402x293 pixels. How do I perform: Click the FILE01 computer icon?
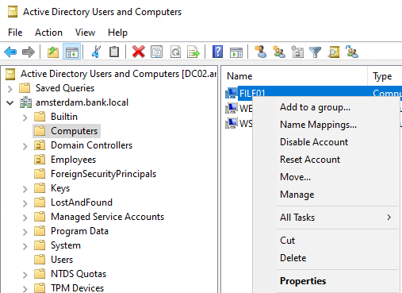[x=232, y=93]
